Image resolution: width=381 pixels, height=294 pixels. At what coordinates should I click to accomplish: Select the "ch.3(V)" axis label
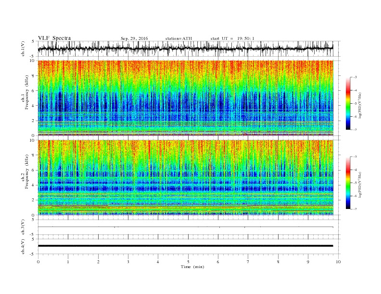(23, 227)
